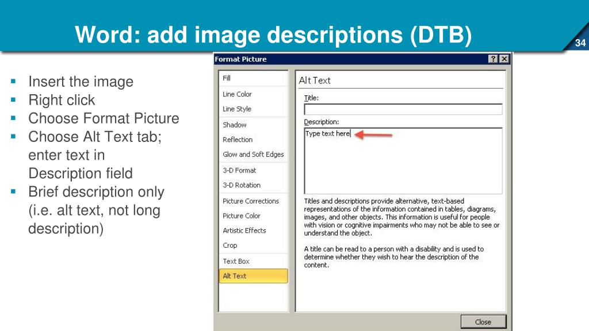Click the slide number 34
The image size is (589, 331).
point(580,43)
